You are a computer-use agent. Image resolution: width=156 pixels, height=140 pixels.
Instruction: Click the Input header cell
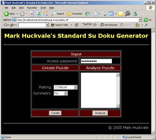point(76,54)
